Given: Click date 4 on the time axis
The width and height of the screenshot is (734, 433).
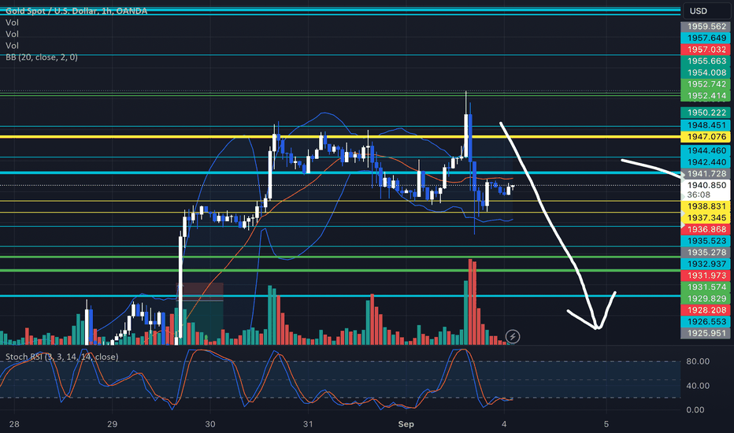Looking at the screenshot, I should click(504, 424).
